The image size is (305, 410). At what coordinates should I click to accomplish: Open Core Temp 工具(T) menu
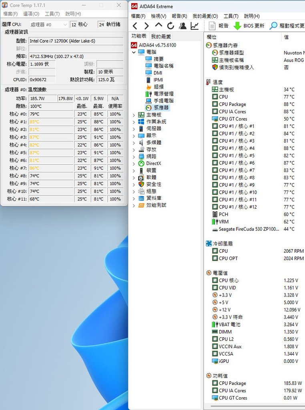click(x=52, y=14)
